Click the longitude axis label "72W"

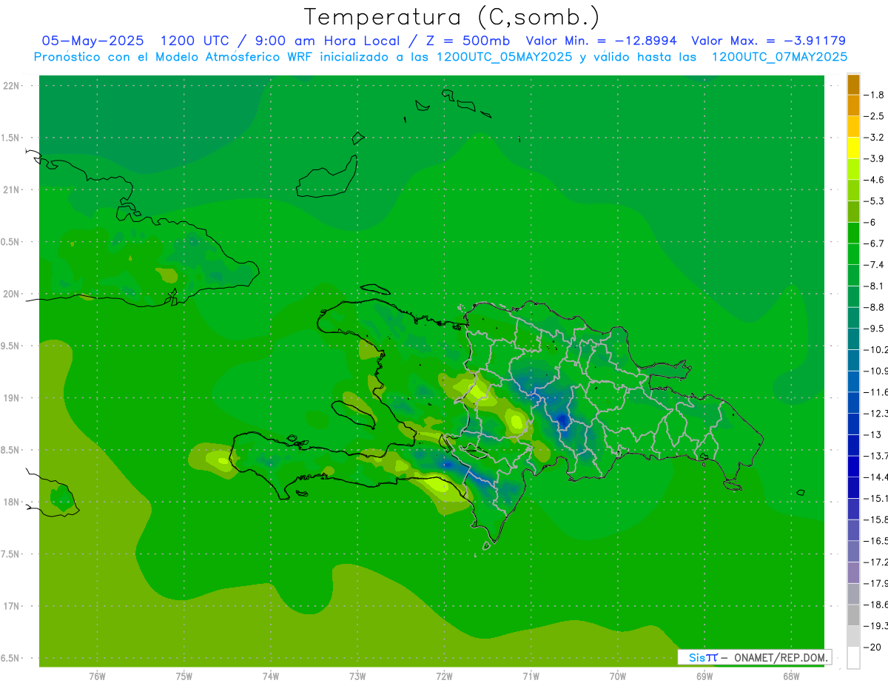pos(444,676)
